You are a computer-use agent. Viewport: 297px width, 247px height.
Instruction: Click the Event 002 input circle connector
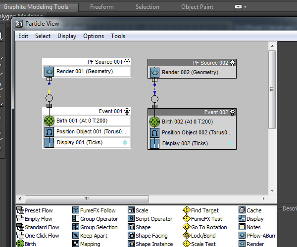154,99
